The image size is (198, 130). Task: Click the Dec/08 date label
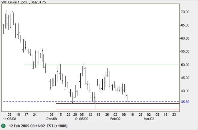tap(52, 119)
